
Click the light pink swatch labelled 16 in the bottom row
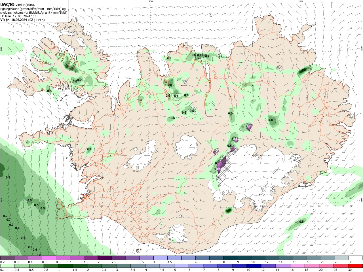pos(297,266)
